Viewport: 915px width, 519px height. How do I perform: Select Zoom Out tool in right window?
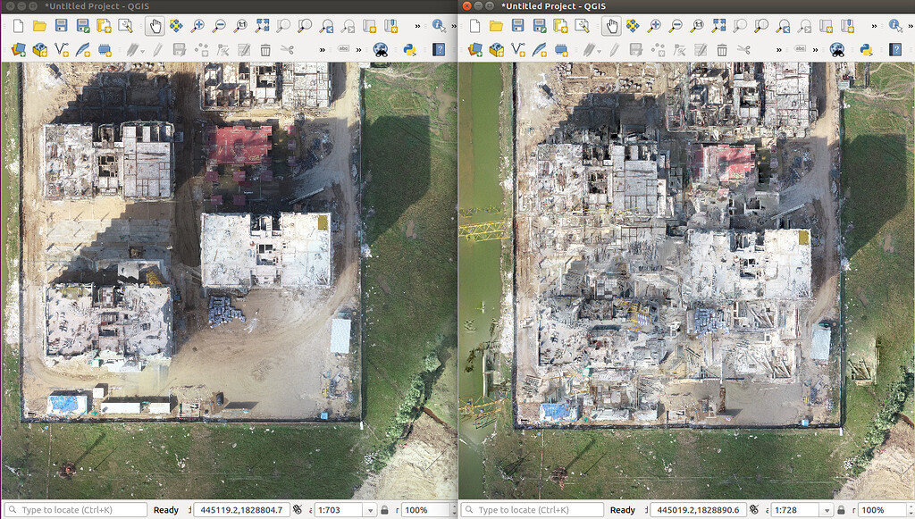676,26
